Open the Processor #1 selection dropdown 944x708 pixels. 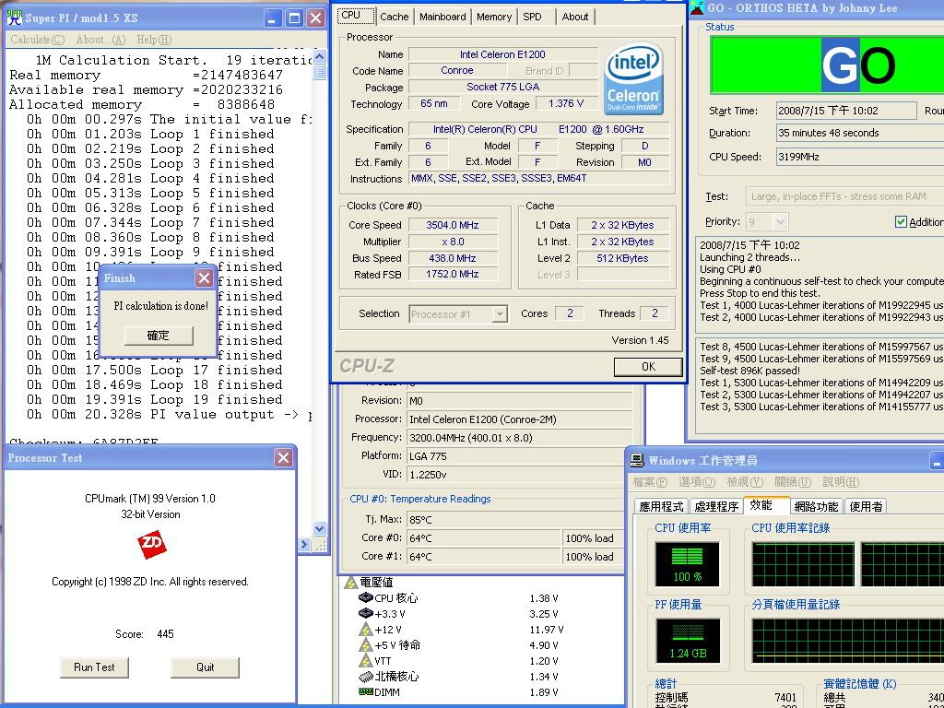click(x=500, y=314)
